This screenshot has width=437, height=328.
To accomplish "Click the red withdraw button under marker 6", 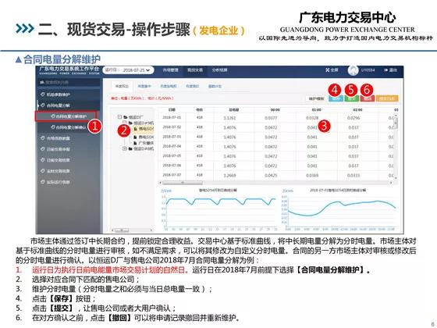I will [x=367, y=98].
